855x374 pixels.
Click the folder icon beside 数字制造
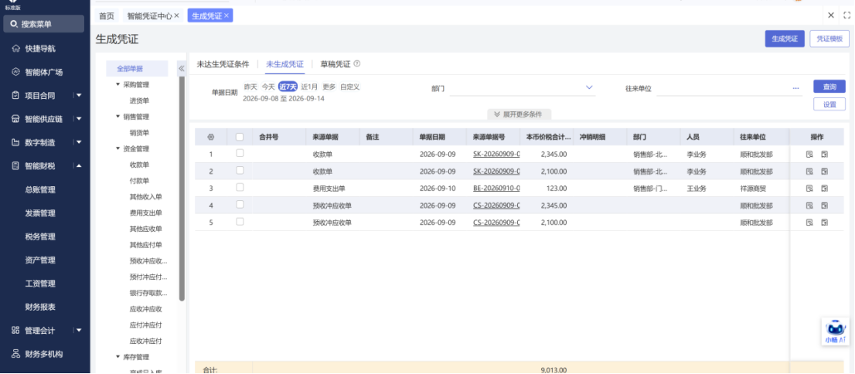15,142
